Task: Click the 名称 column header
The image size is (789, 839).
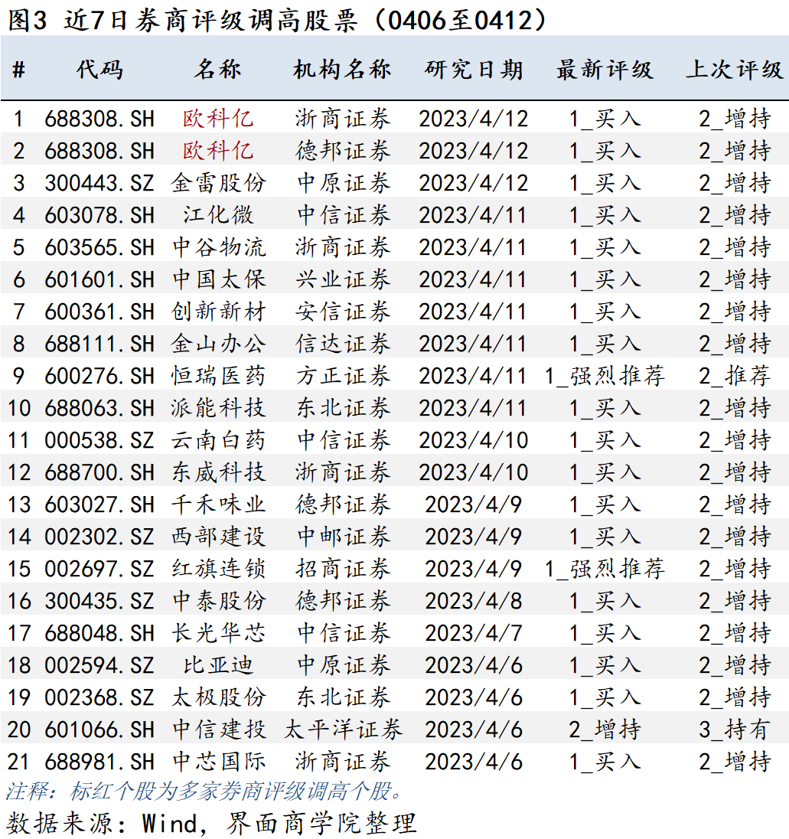Action: click(217, 70)
